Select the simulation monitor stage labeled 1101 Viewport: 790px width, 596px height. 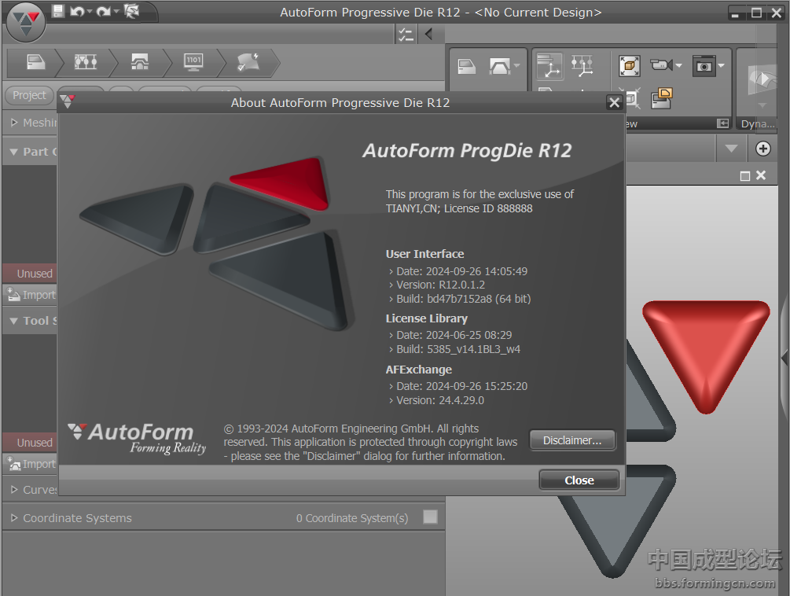(x=193, y=62)
